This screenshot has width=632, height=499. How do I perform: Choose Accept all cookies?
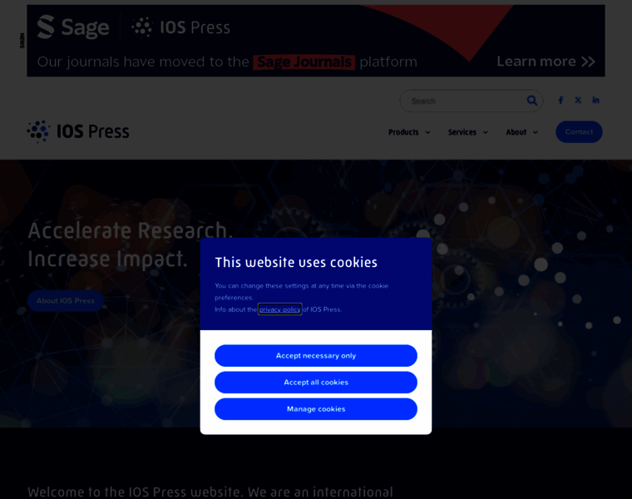coord(316,382)
